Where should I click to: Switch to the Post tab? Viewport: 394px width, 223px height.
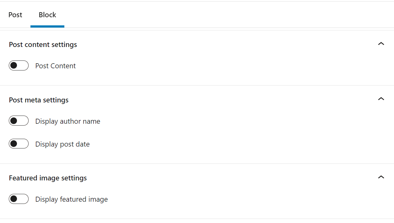click(x=15, y=14)
